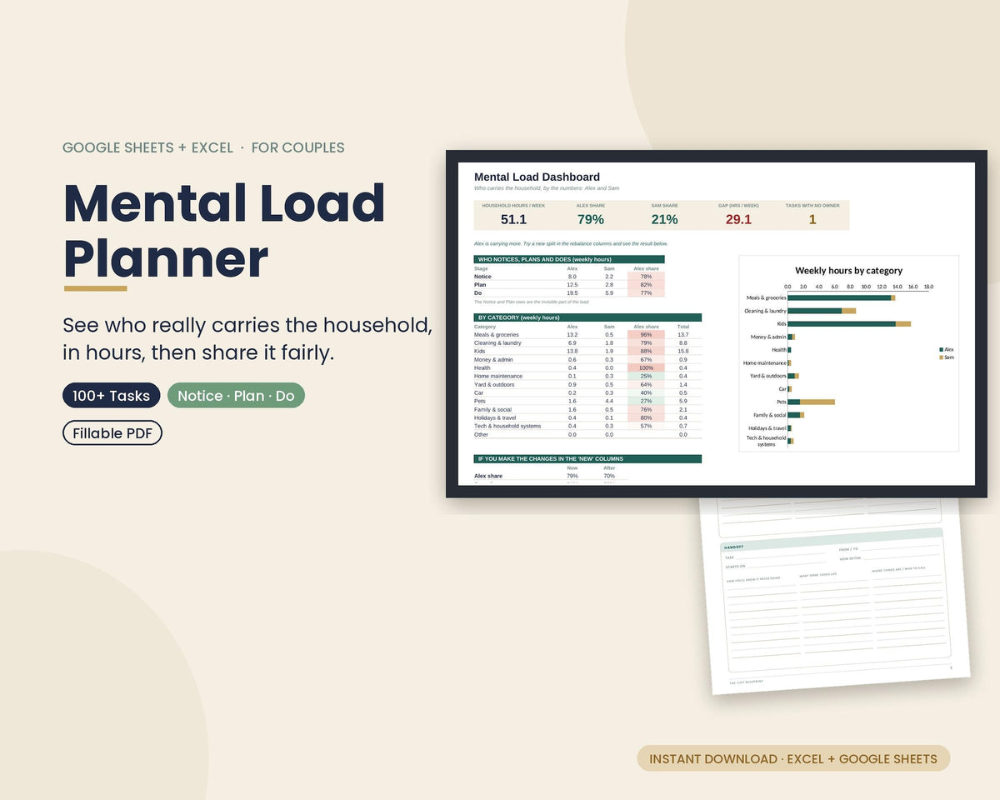Select the Kids row total cell 15.8
1000x800 pixels.
click(683, 351)
